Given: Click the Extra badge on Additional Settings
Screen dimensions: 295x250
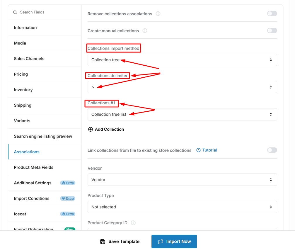Looking at the screenshot, I should click(68, 183).
